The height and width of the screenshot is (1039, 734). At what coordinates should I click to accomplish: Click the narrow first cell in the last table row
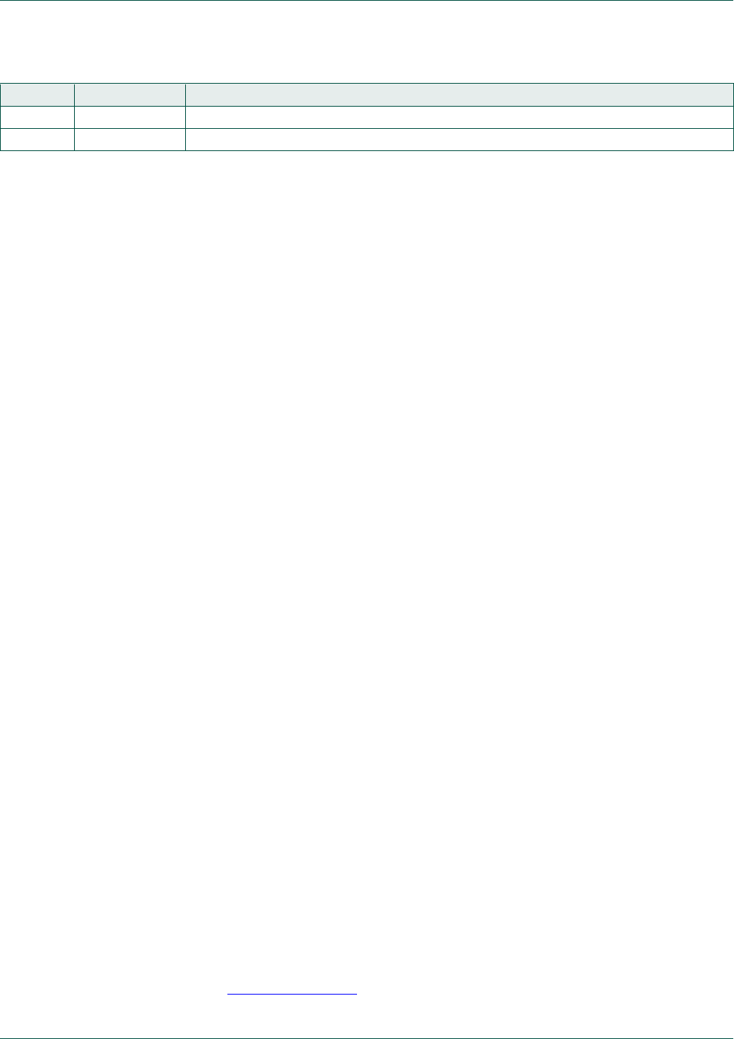pyautogui.click(x=37, y=139)
